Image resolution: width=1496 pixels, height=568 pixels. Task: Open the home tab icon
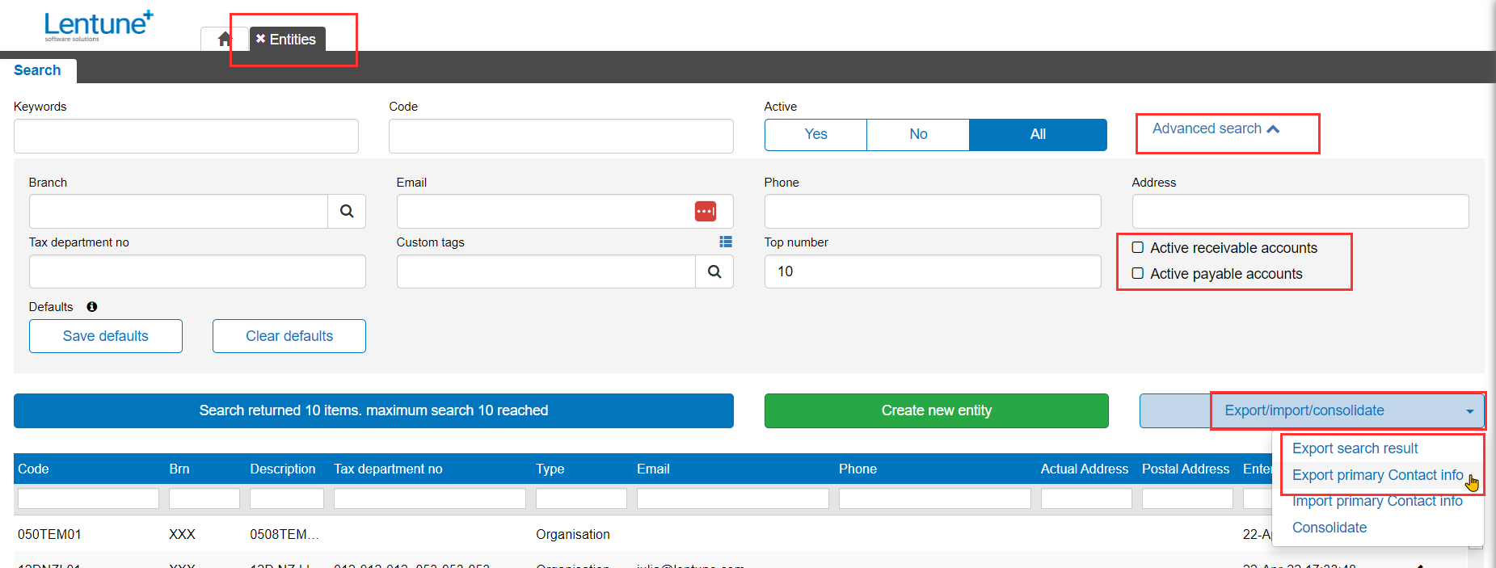225,39
